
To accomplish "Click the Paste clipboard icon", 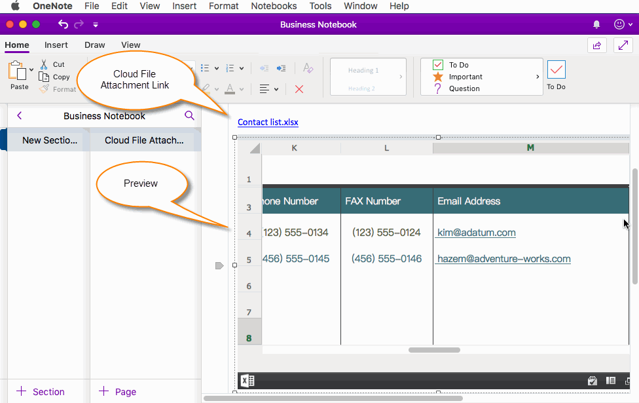I will pos(17,71).
